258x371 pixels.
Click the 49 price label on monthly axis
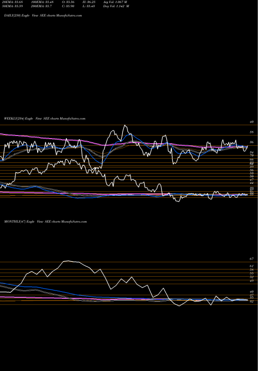(252, 281)
